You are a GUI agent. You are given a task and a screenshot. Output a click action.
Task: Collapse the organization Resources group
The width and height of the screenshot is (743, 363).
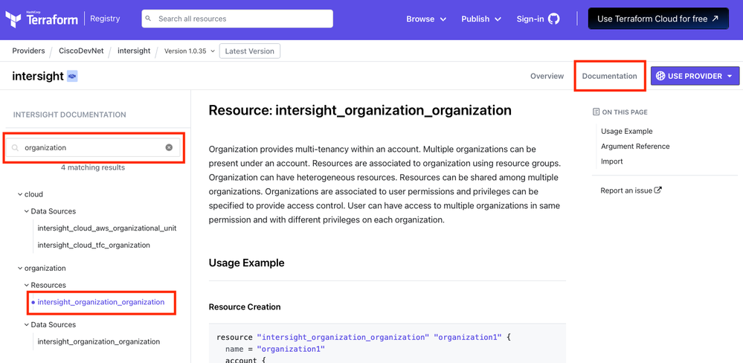coord(27,286)
